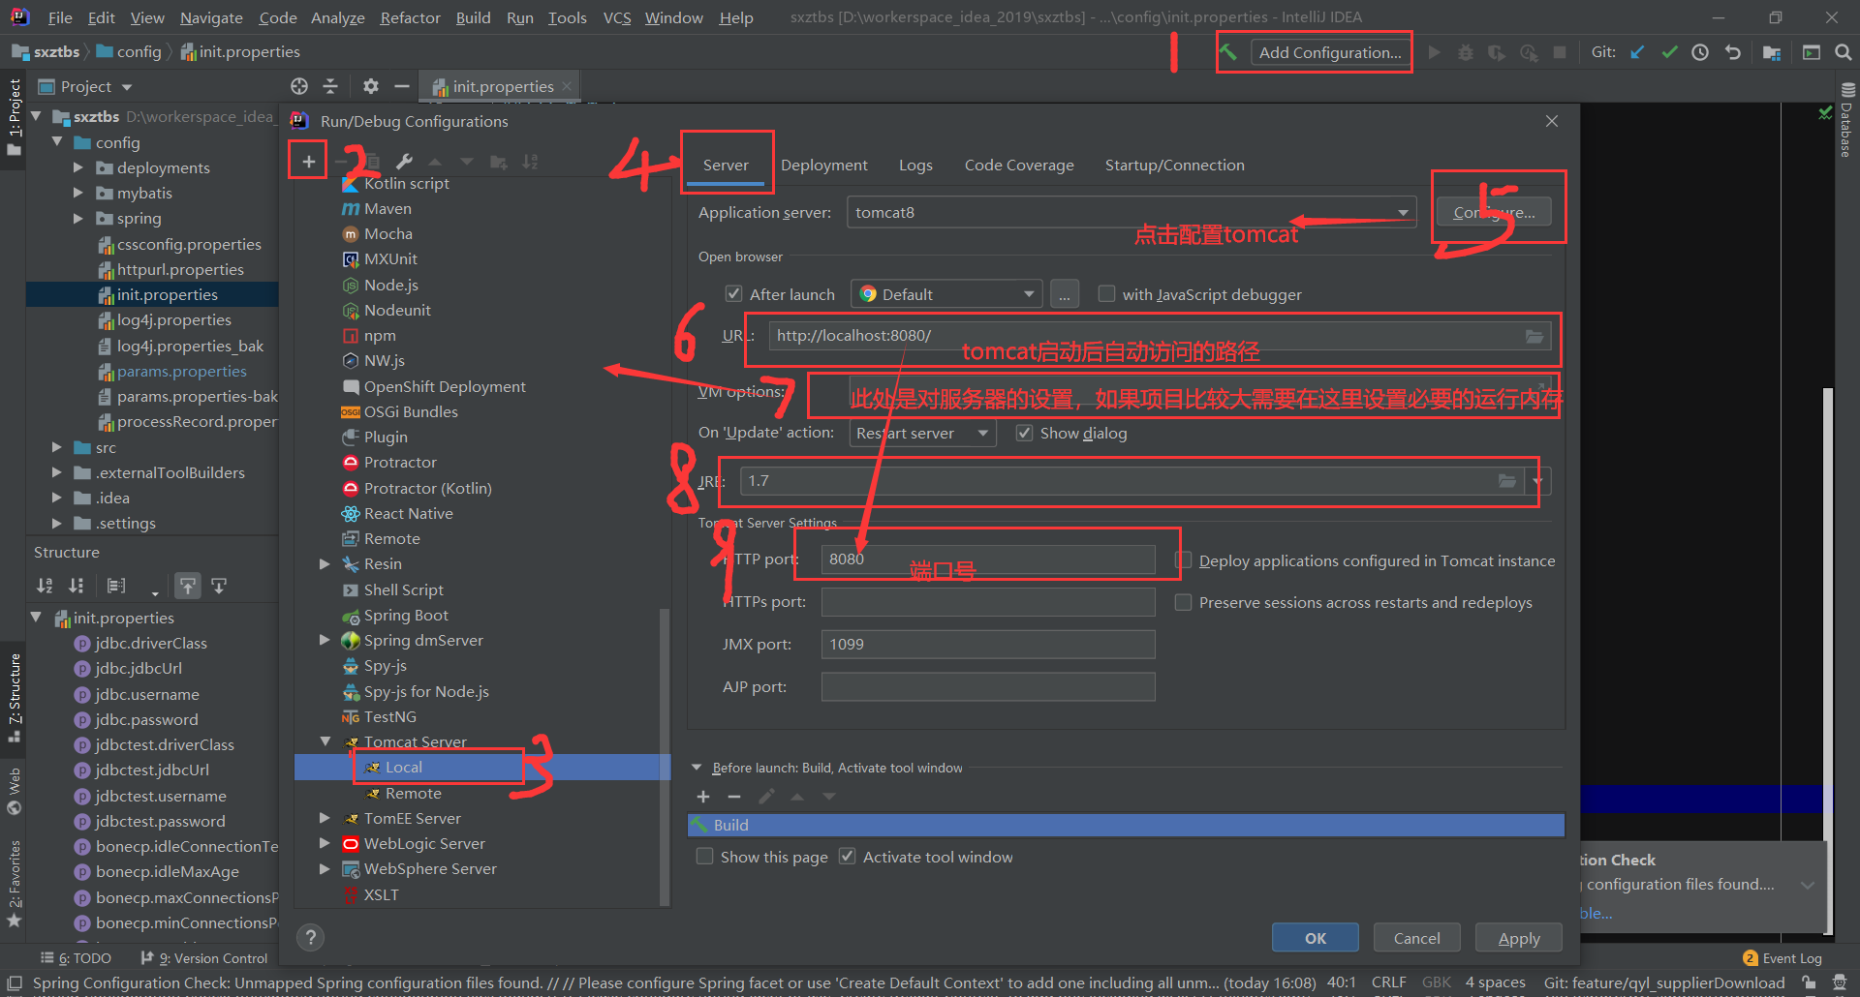Open the Restart server update action dropdown
The height and width of the screenshot is (997, 1860).
coord(923,433)
